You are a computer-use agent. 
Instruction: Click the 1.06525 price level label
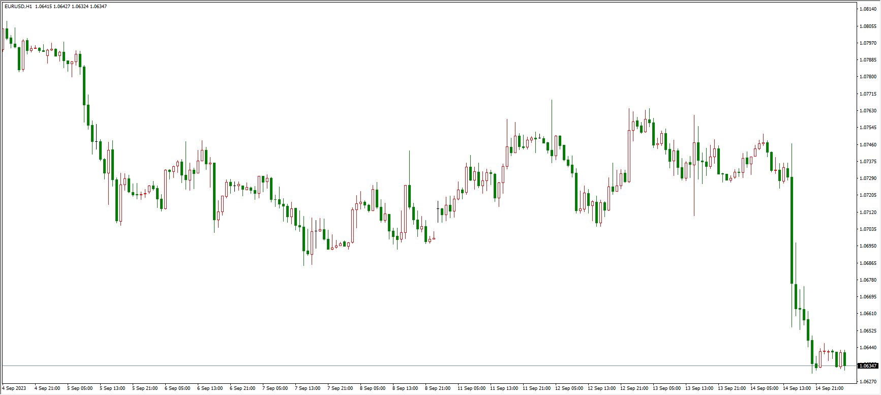tap(868, 331)
